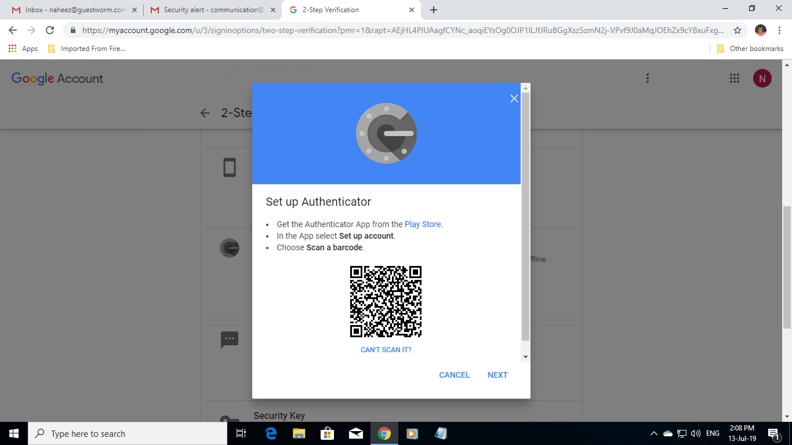Go back in the browser
The height and width of the screenshot is (445, 792).
tap(13, 30)
